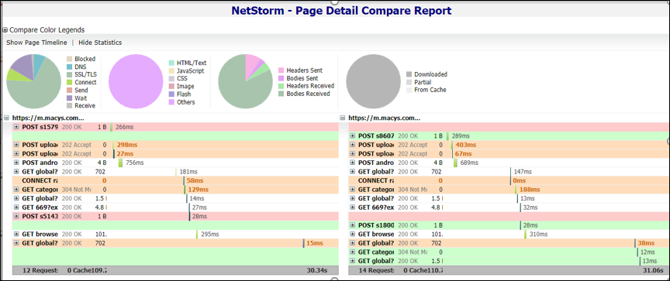670x281 pixels.
Task: Select the CONNECT row showing 58ms
Action: coord(175,180)
